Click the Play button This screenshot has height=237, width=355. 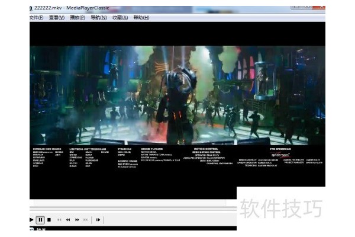tap(31, 220)
